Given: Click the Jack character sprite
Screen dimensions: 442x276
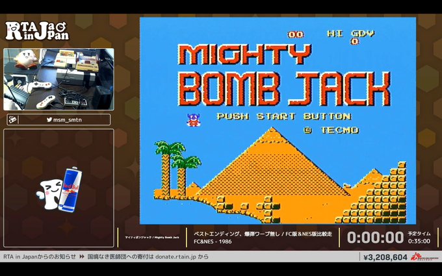Looking at the screenshot, I should (x=194, y=120).
